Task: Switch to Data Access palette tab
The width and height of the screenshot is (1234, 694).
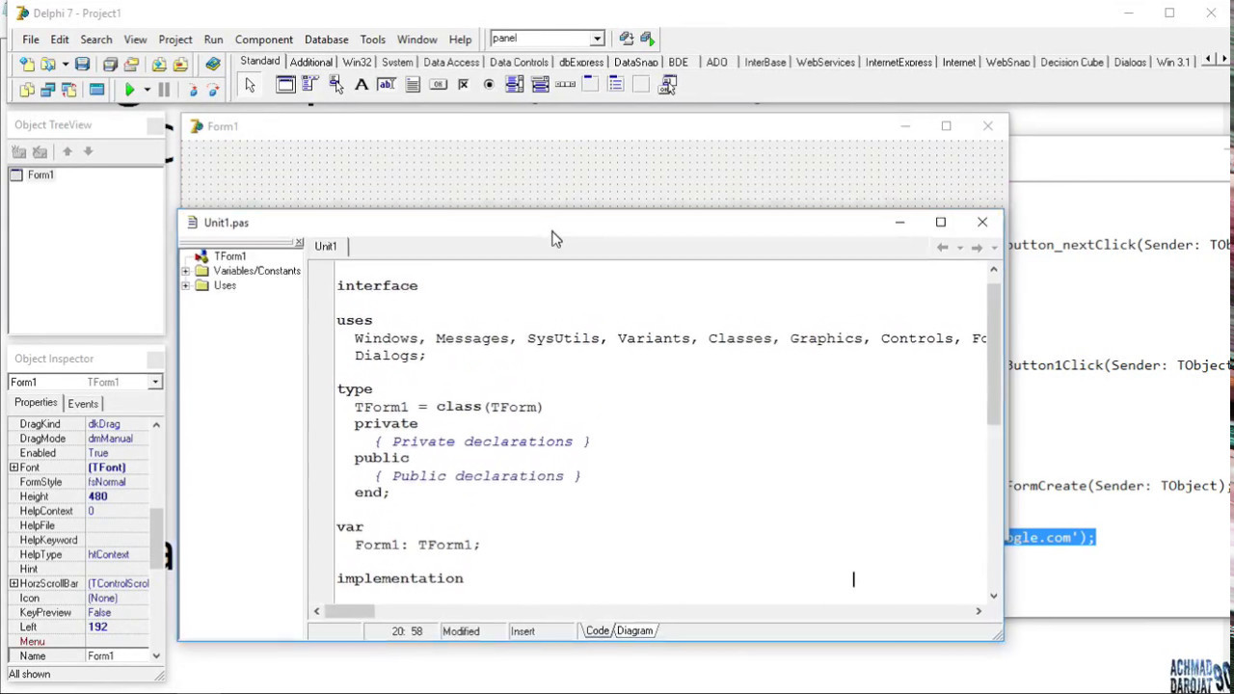Action: pos(451,62)
